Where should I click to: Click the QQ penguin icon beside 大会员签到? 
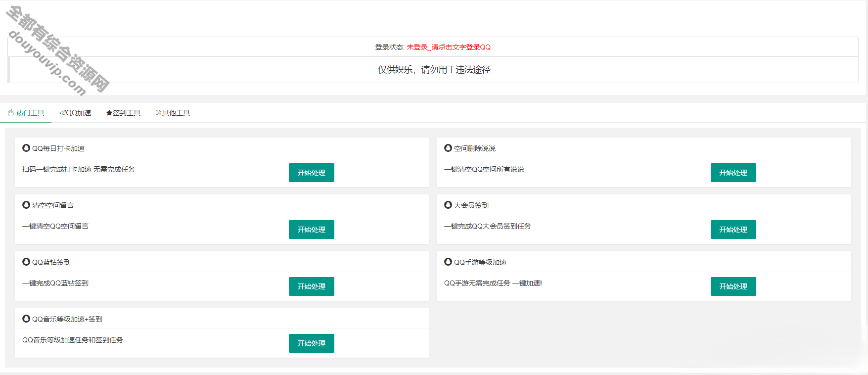[x=448, y=205]
